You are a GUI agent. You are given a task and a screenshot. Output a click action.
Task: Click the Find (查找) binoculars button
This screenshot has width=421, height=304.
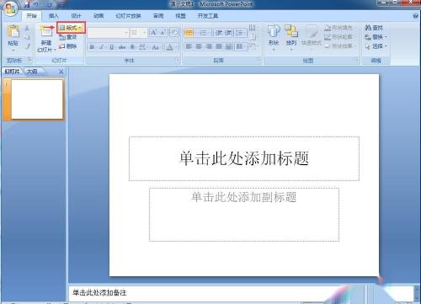(x=374, y=28)
